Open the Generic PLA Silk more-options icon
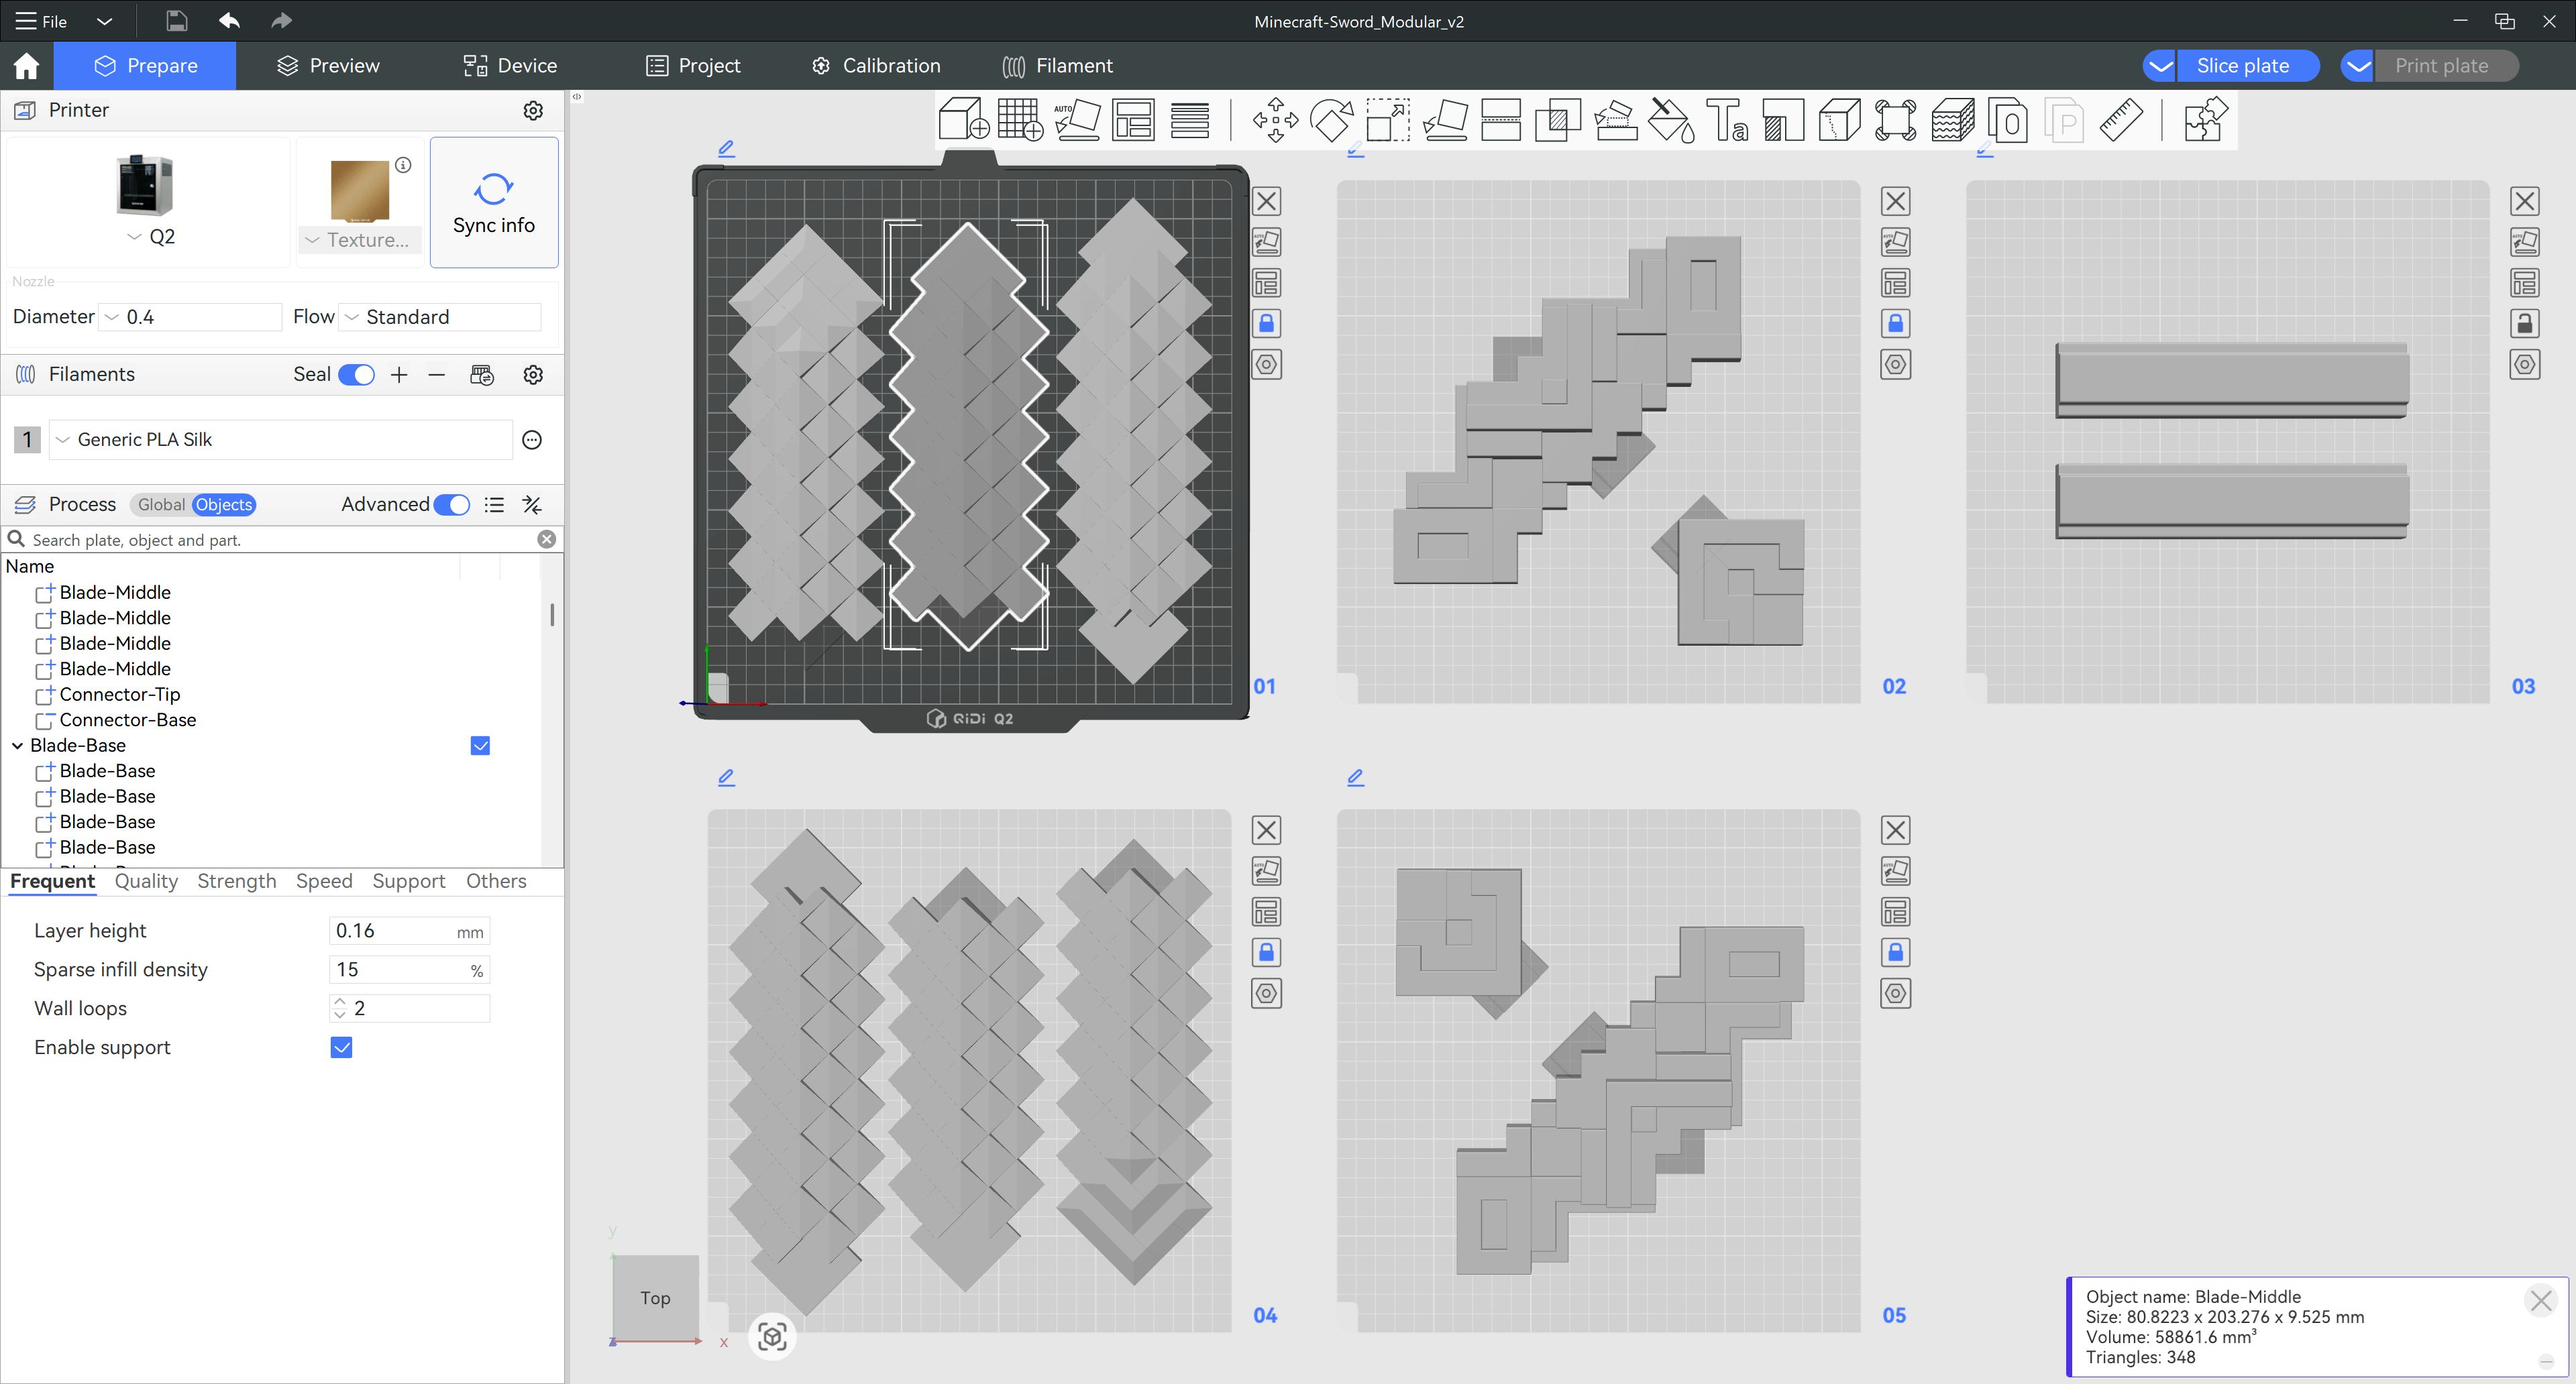The image size is (2576, 1384). [532, 440]
